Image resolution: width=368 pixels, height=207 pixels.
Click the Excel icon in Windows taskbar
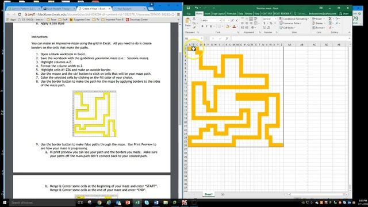coord(137,202)
